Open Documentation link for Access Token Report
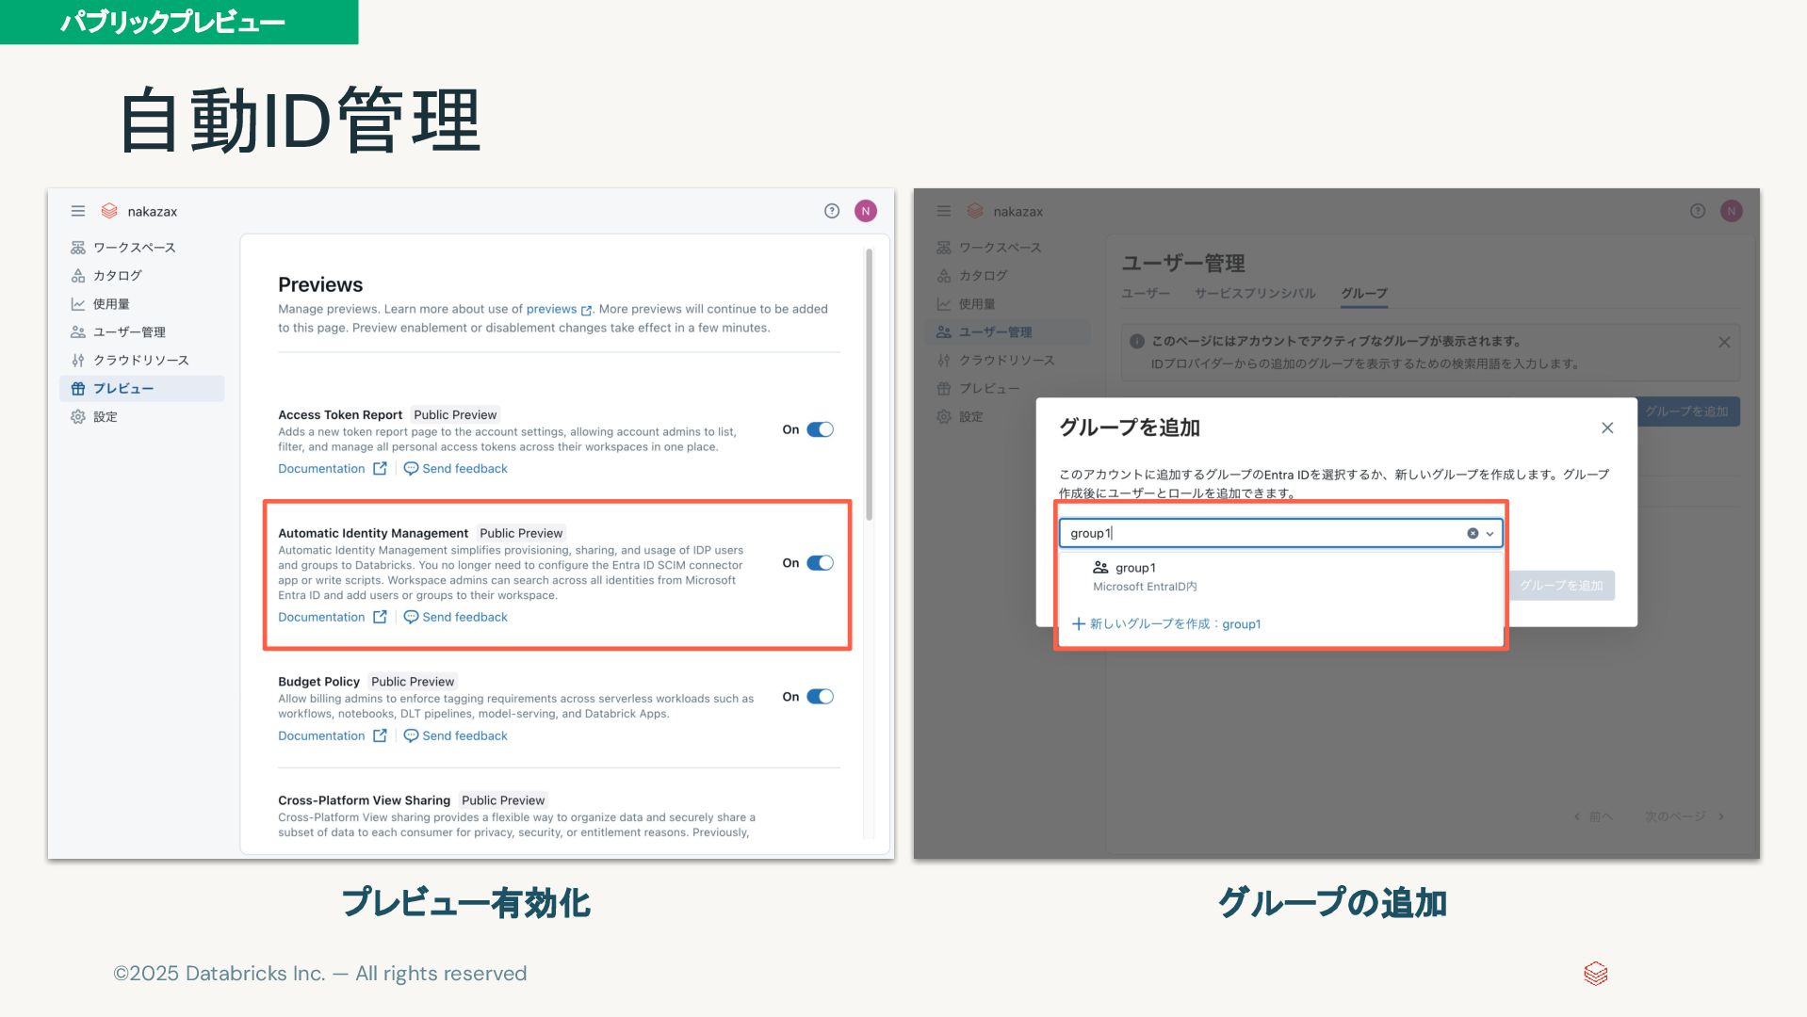 [321, 469]
